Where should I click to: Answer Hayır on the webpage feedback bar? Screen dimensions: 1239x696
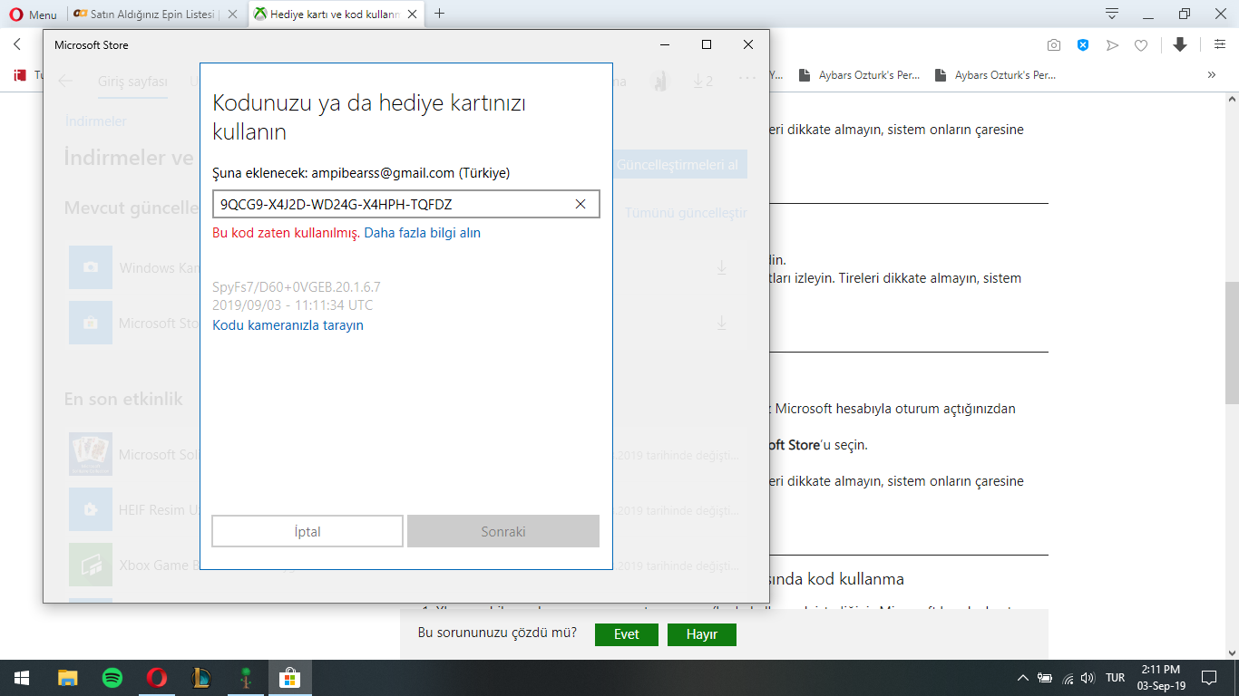702,634
